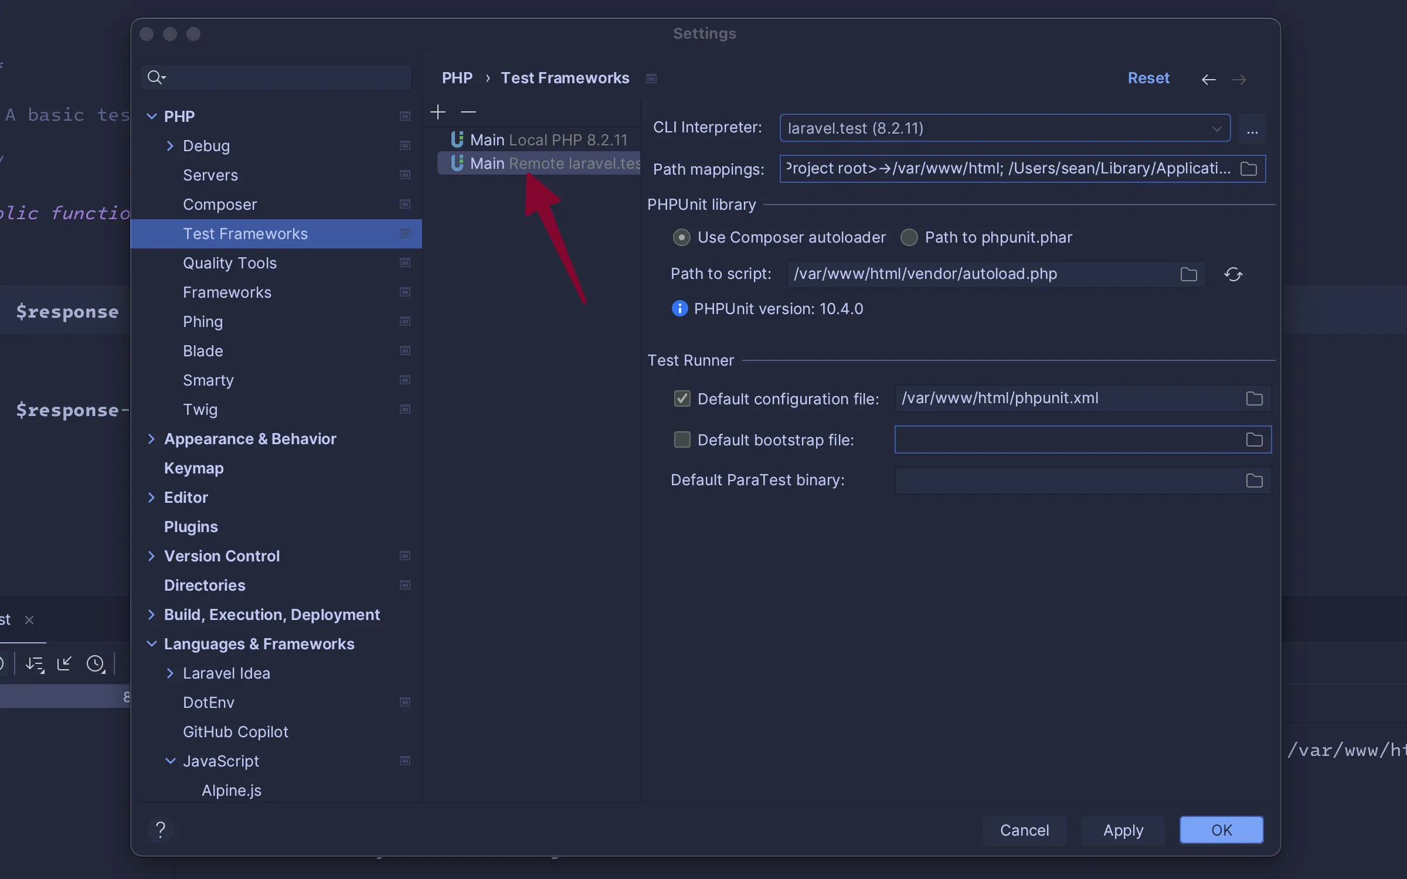The height and width of the screenshot is (879, 1407).
Task: Confirm settings with OK button
Action: (1222, 830)
